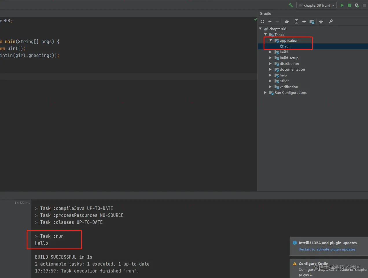Expand the verification task group
The width and height of the screenshot is (368, 278).
tap(271, 87)
